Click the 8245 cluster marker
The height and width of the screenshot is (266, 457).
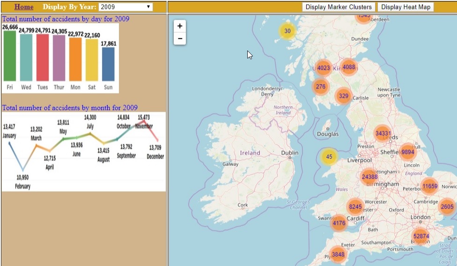(x=355, y=207)
